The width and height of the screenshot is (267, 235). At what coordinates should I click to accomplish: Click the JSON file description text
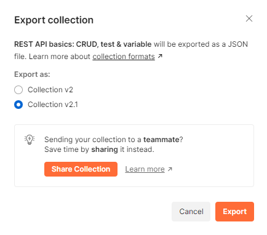point(131,50)
